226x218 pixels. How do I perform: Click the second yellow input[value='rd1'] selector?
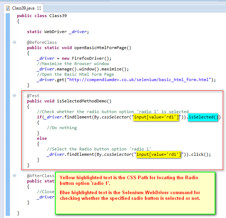(159, 154)
